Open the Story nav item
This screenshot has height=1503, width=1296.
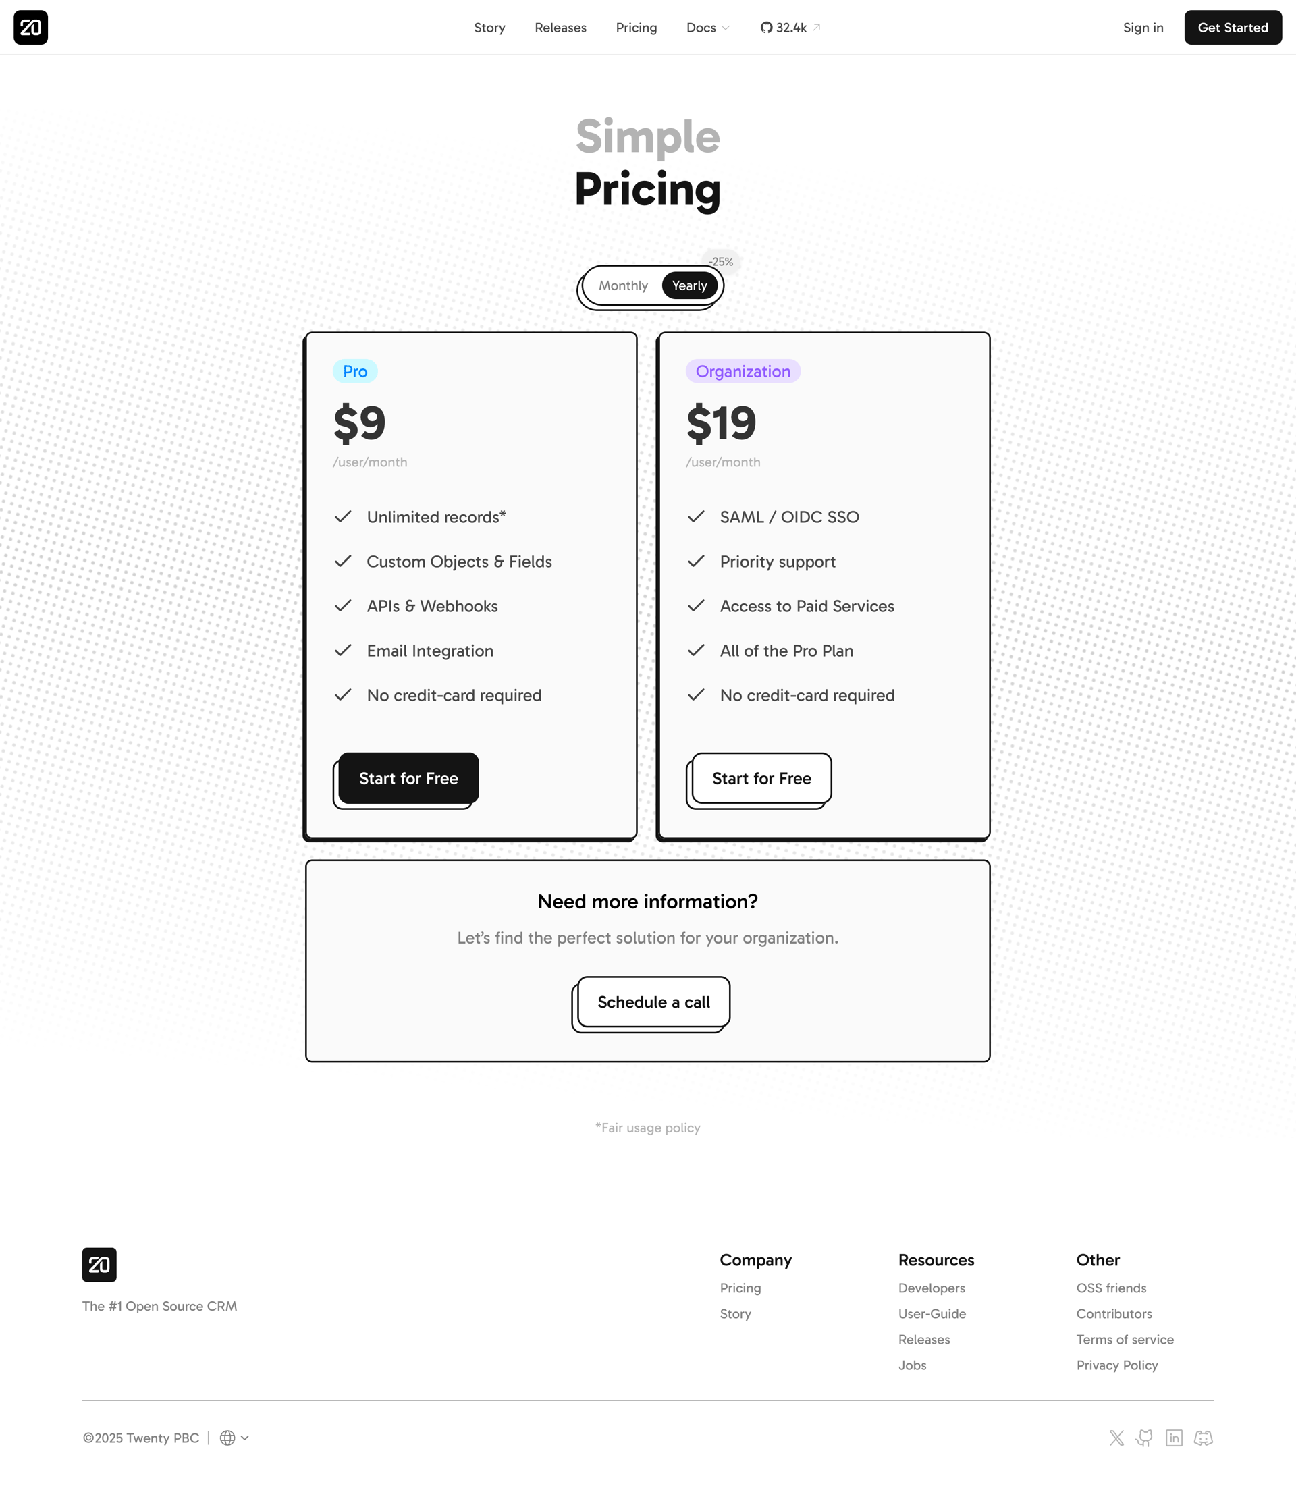(489, 28)
